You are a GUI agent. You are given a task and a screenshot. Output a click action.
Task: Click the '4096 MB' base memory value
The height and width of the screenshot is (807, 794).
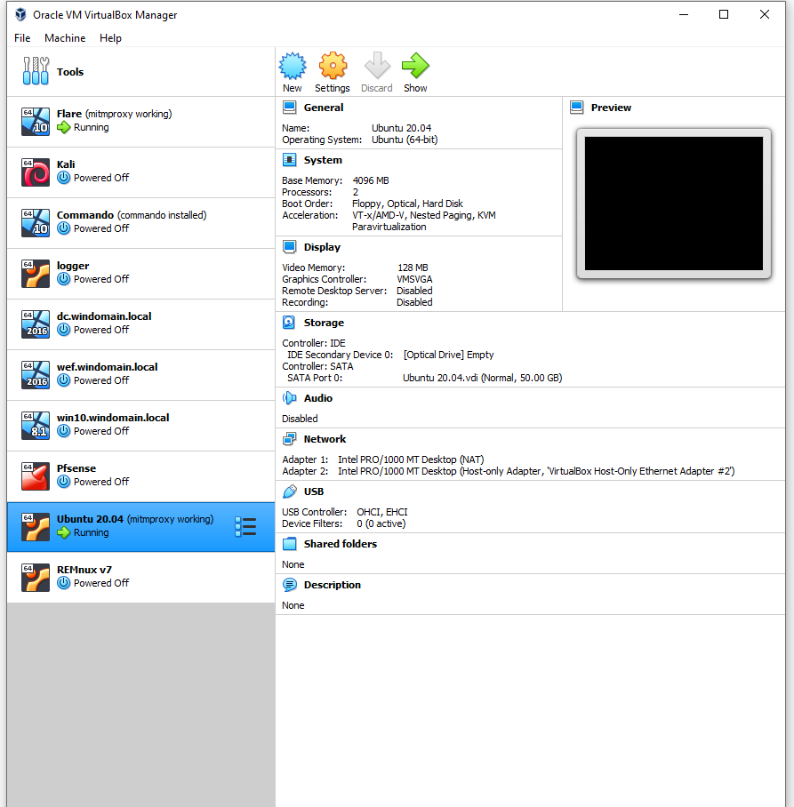371,180
